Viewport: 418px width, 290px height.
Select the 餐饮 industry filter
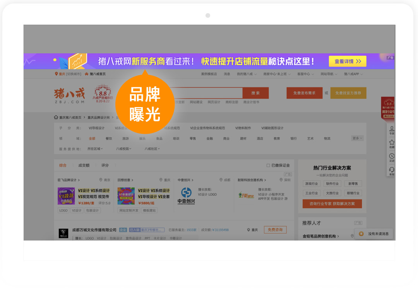(x=109, y=138)
